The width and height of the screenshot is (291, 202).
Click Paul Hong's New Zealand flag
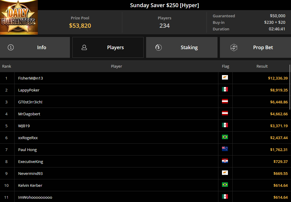(225, 149)
